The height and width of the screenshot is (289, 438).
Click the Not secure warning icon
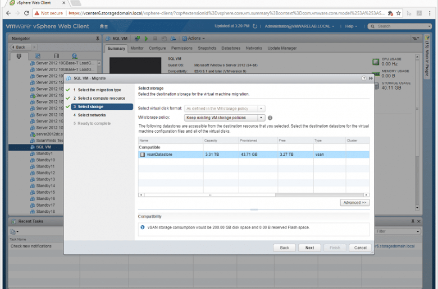point(37,13)
